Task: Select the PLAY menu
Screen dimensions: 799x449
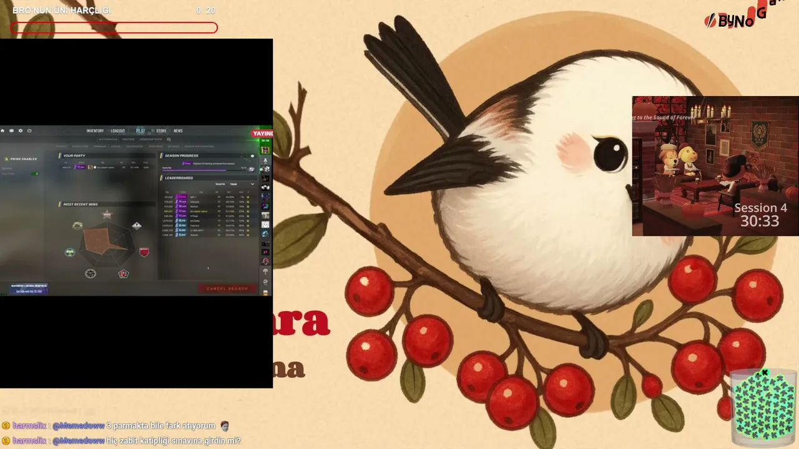Action: coord(140,131)
